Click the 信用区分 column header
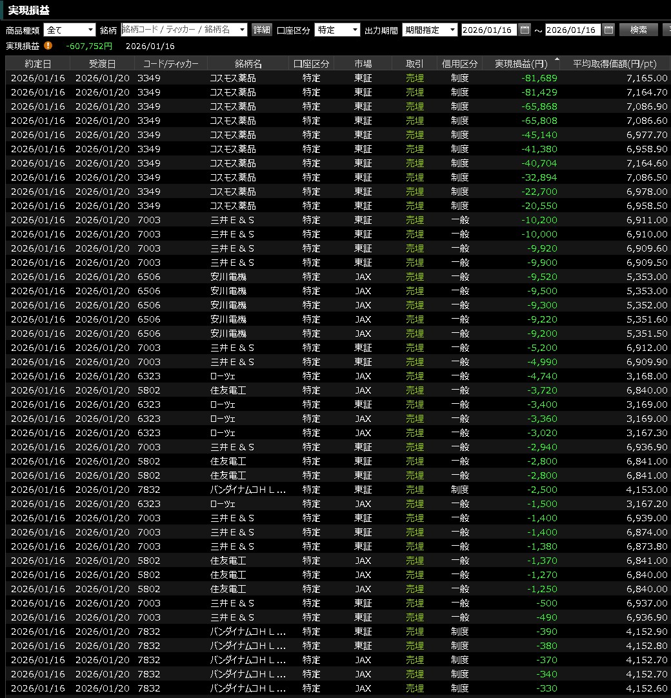 point(459,64)
